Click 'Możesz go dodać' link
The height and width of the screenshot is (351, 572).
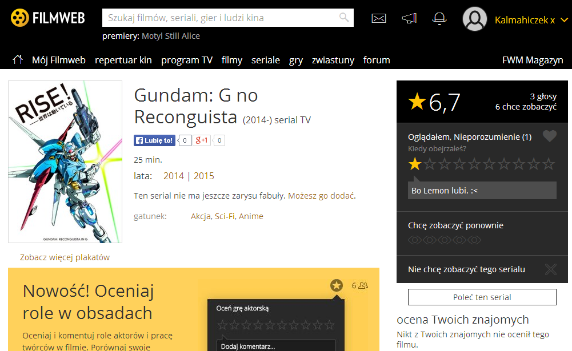click(x=321, y=196)
